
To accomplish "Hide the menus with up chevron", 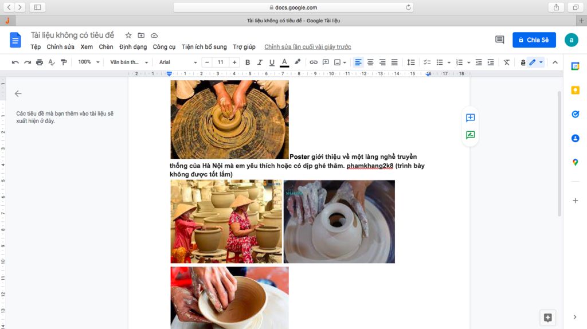I will click(x=555, y=62).
